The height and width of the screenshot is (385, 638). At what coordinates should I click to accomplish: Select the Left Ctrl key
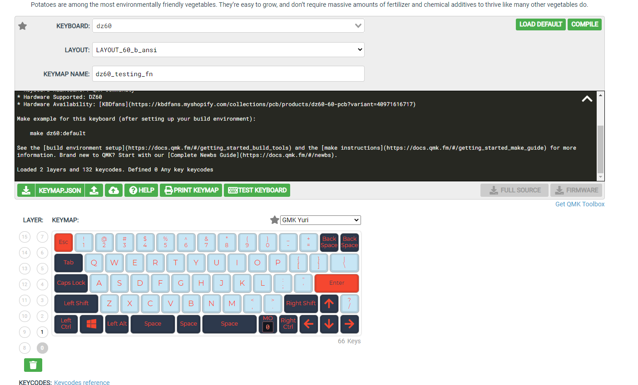click(x=66, y=324)
